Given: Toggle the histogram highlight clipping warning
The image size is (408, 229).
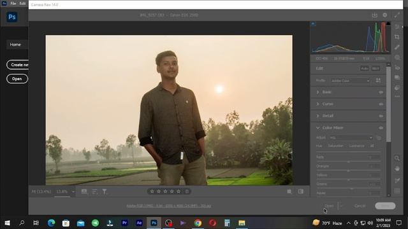Looking at the screenshot, I should (388, 24).
